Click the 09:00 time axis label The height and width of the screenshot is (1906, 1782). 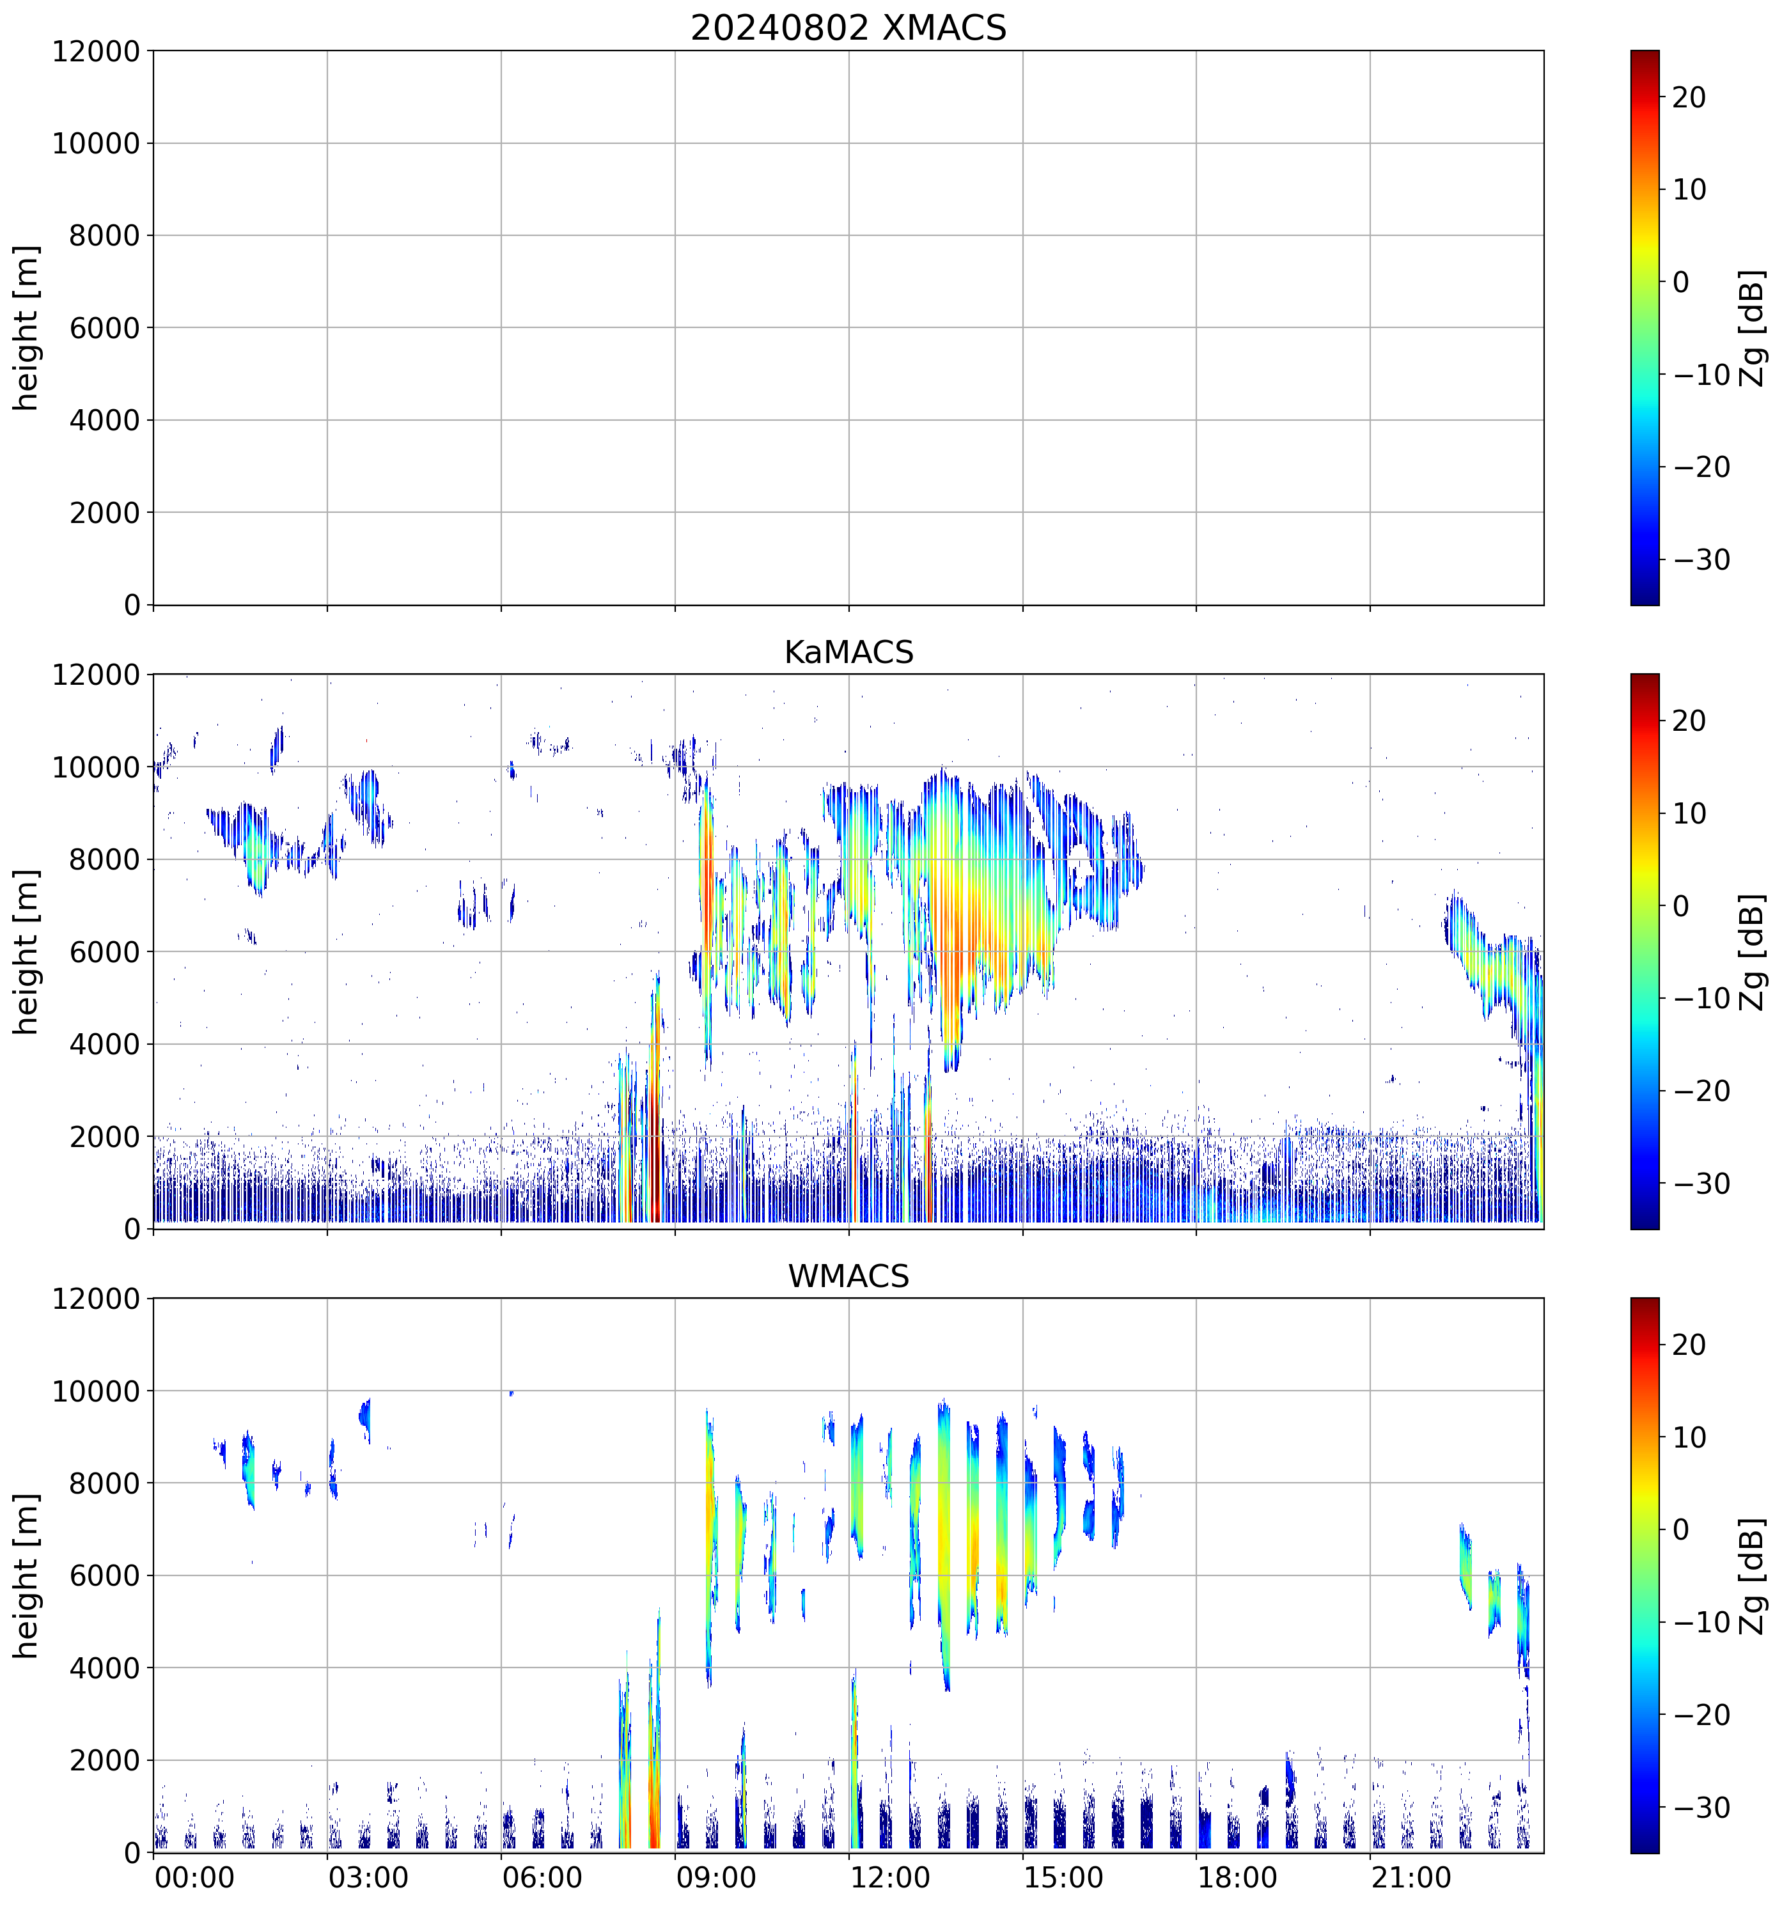click(715, 1877)
